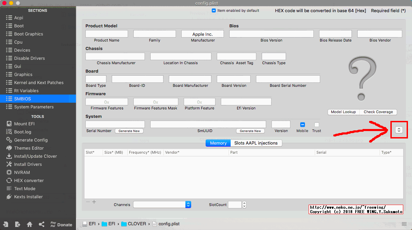Open the HEX converter tool
This screenshot has height=230, width=412.
pyautogui.click(x=29, y=181)
